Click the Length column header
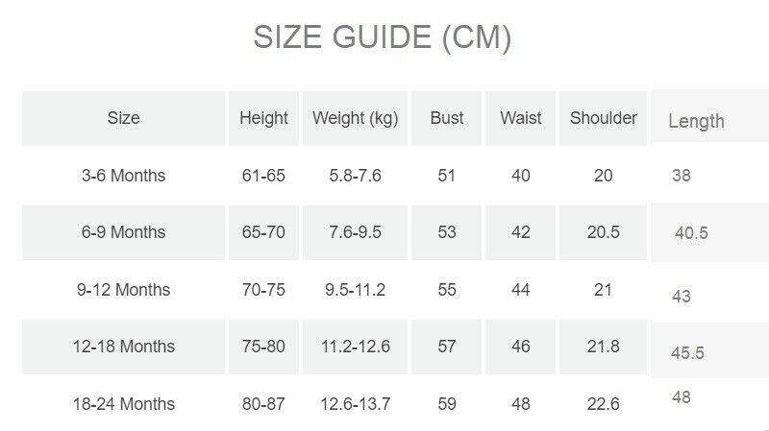 click(x=696, y=121)
